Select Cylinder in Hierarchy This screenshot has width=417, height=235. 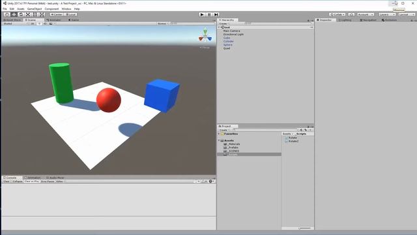(229, 41)
